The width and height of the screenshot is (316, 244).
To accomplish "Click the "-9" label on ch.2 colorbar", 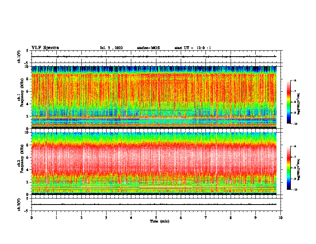I will (x=294, y=179).
